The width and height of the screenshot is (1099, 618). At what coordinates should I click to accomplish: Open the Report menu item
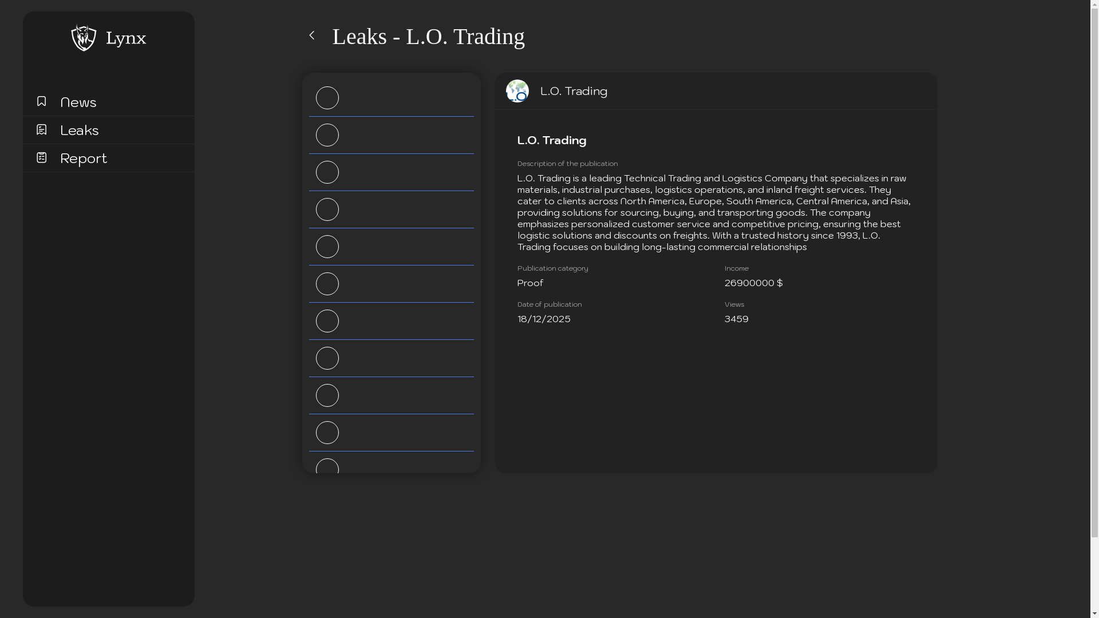83,158
